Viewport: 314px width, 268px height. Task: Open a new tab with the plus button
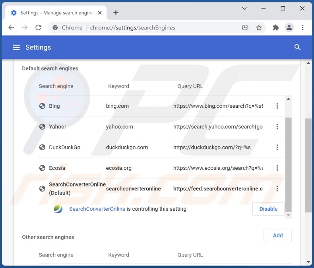tap(116, 13)
